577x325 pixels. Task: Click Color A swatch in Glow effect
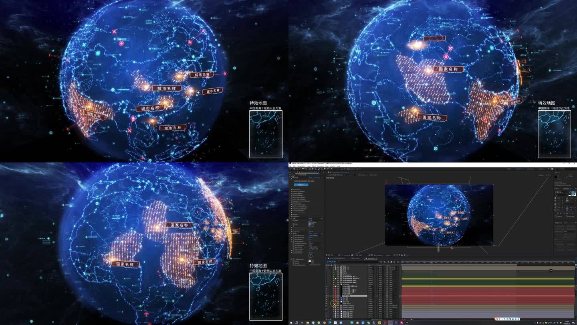tap(310, 261)
